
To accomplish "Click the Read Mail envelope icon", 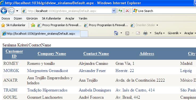I will 138,33.
